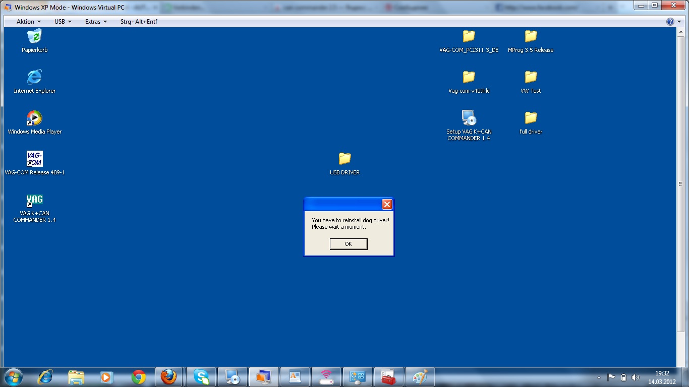The width and height of the screenshot is (689, 387).
Task: Switch to the Windows Virtual PC taskbar button
Action: 264,377
